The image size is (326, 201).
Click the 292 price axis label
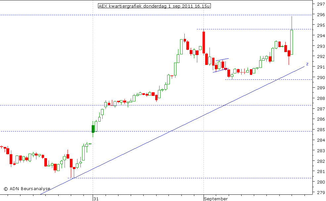[x=321, y=56]
